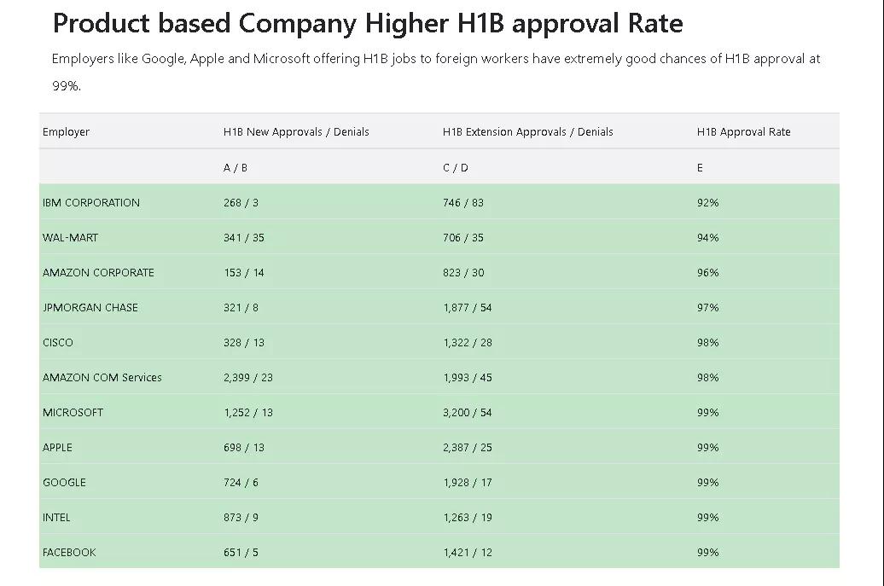
Task: Click the AMAZON CORPORATE row name
Action: tap(98, 273)
